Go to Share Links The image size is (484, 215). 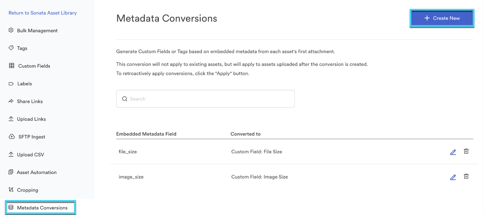30,101
